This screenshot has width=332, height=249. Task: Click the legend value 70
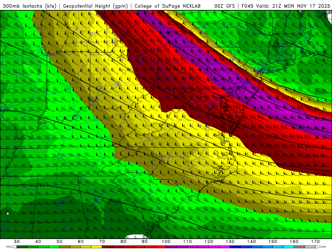click(x=102, y=242)
